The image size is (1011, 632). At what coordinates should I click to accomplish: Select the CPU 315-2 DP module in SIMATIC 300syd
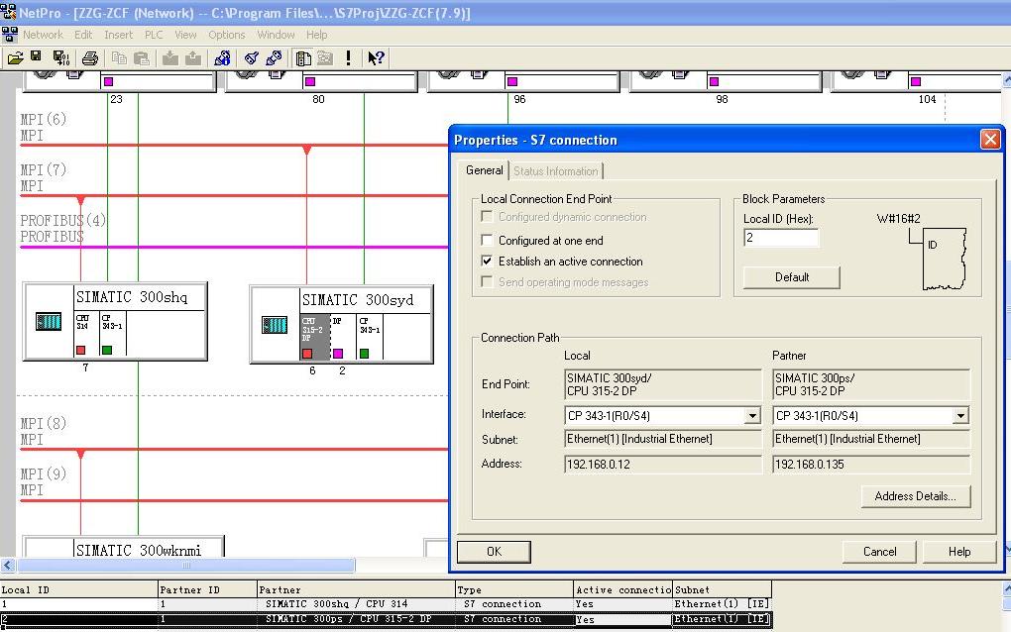click(x=314, y=337)
